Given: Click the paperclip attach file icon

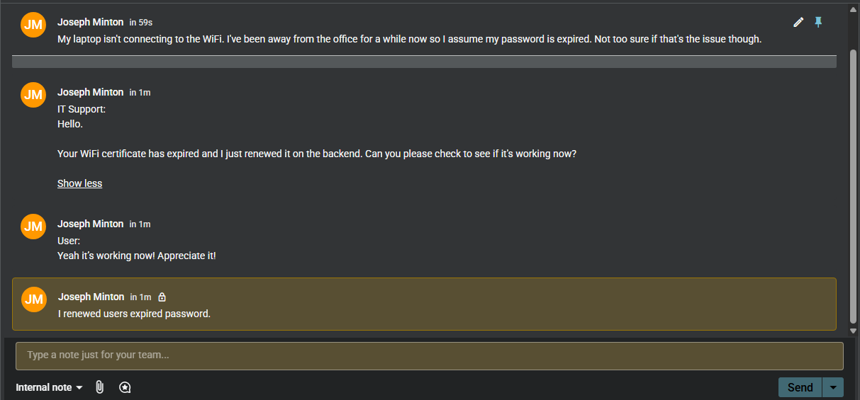Looking at the screenshot, I should click(99, 387).
